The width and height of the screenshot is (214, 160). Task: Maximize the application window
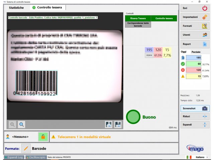point(199,2)
